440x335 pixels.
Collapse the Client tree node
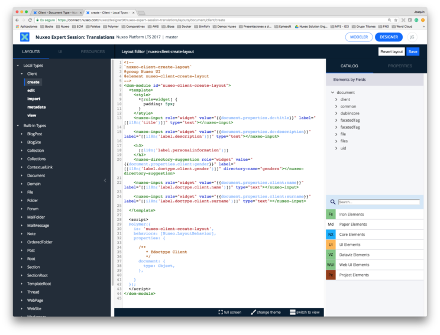point(22,74)
